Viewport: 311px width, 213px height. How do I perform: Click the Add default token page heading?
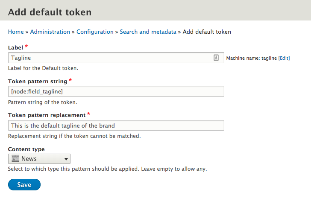point(50,12)
